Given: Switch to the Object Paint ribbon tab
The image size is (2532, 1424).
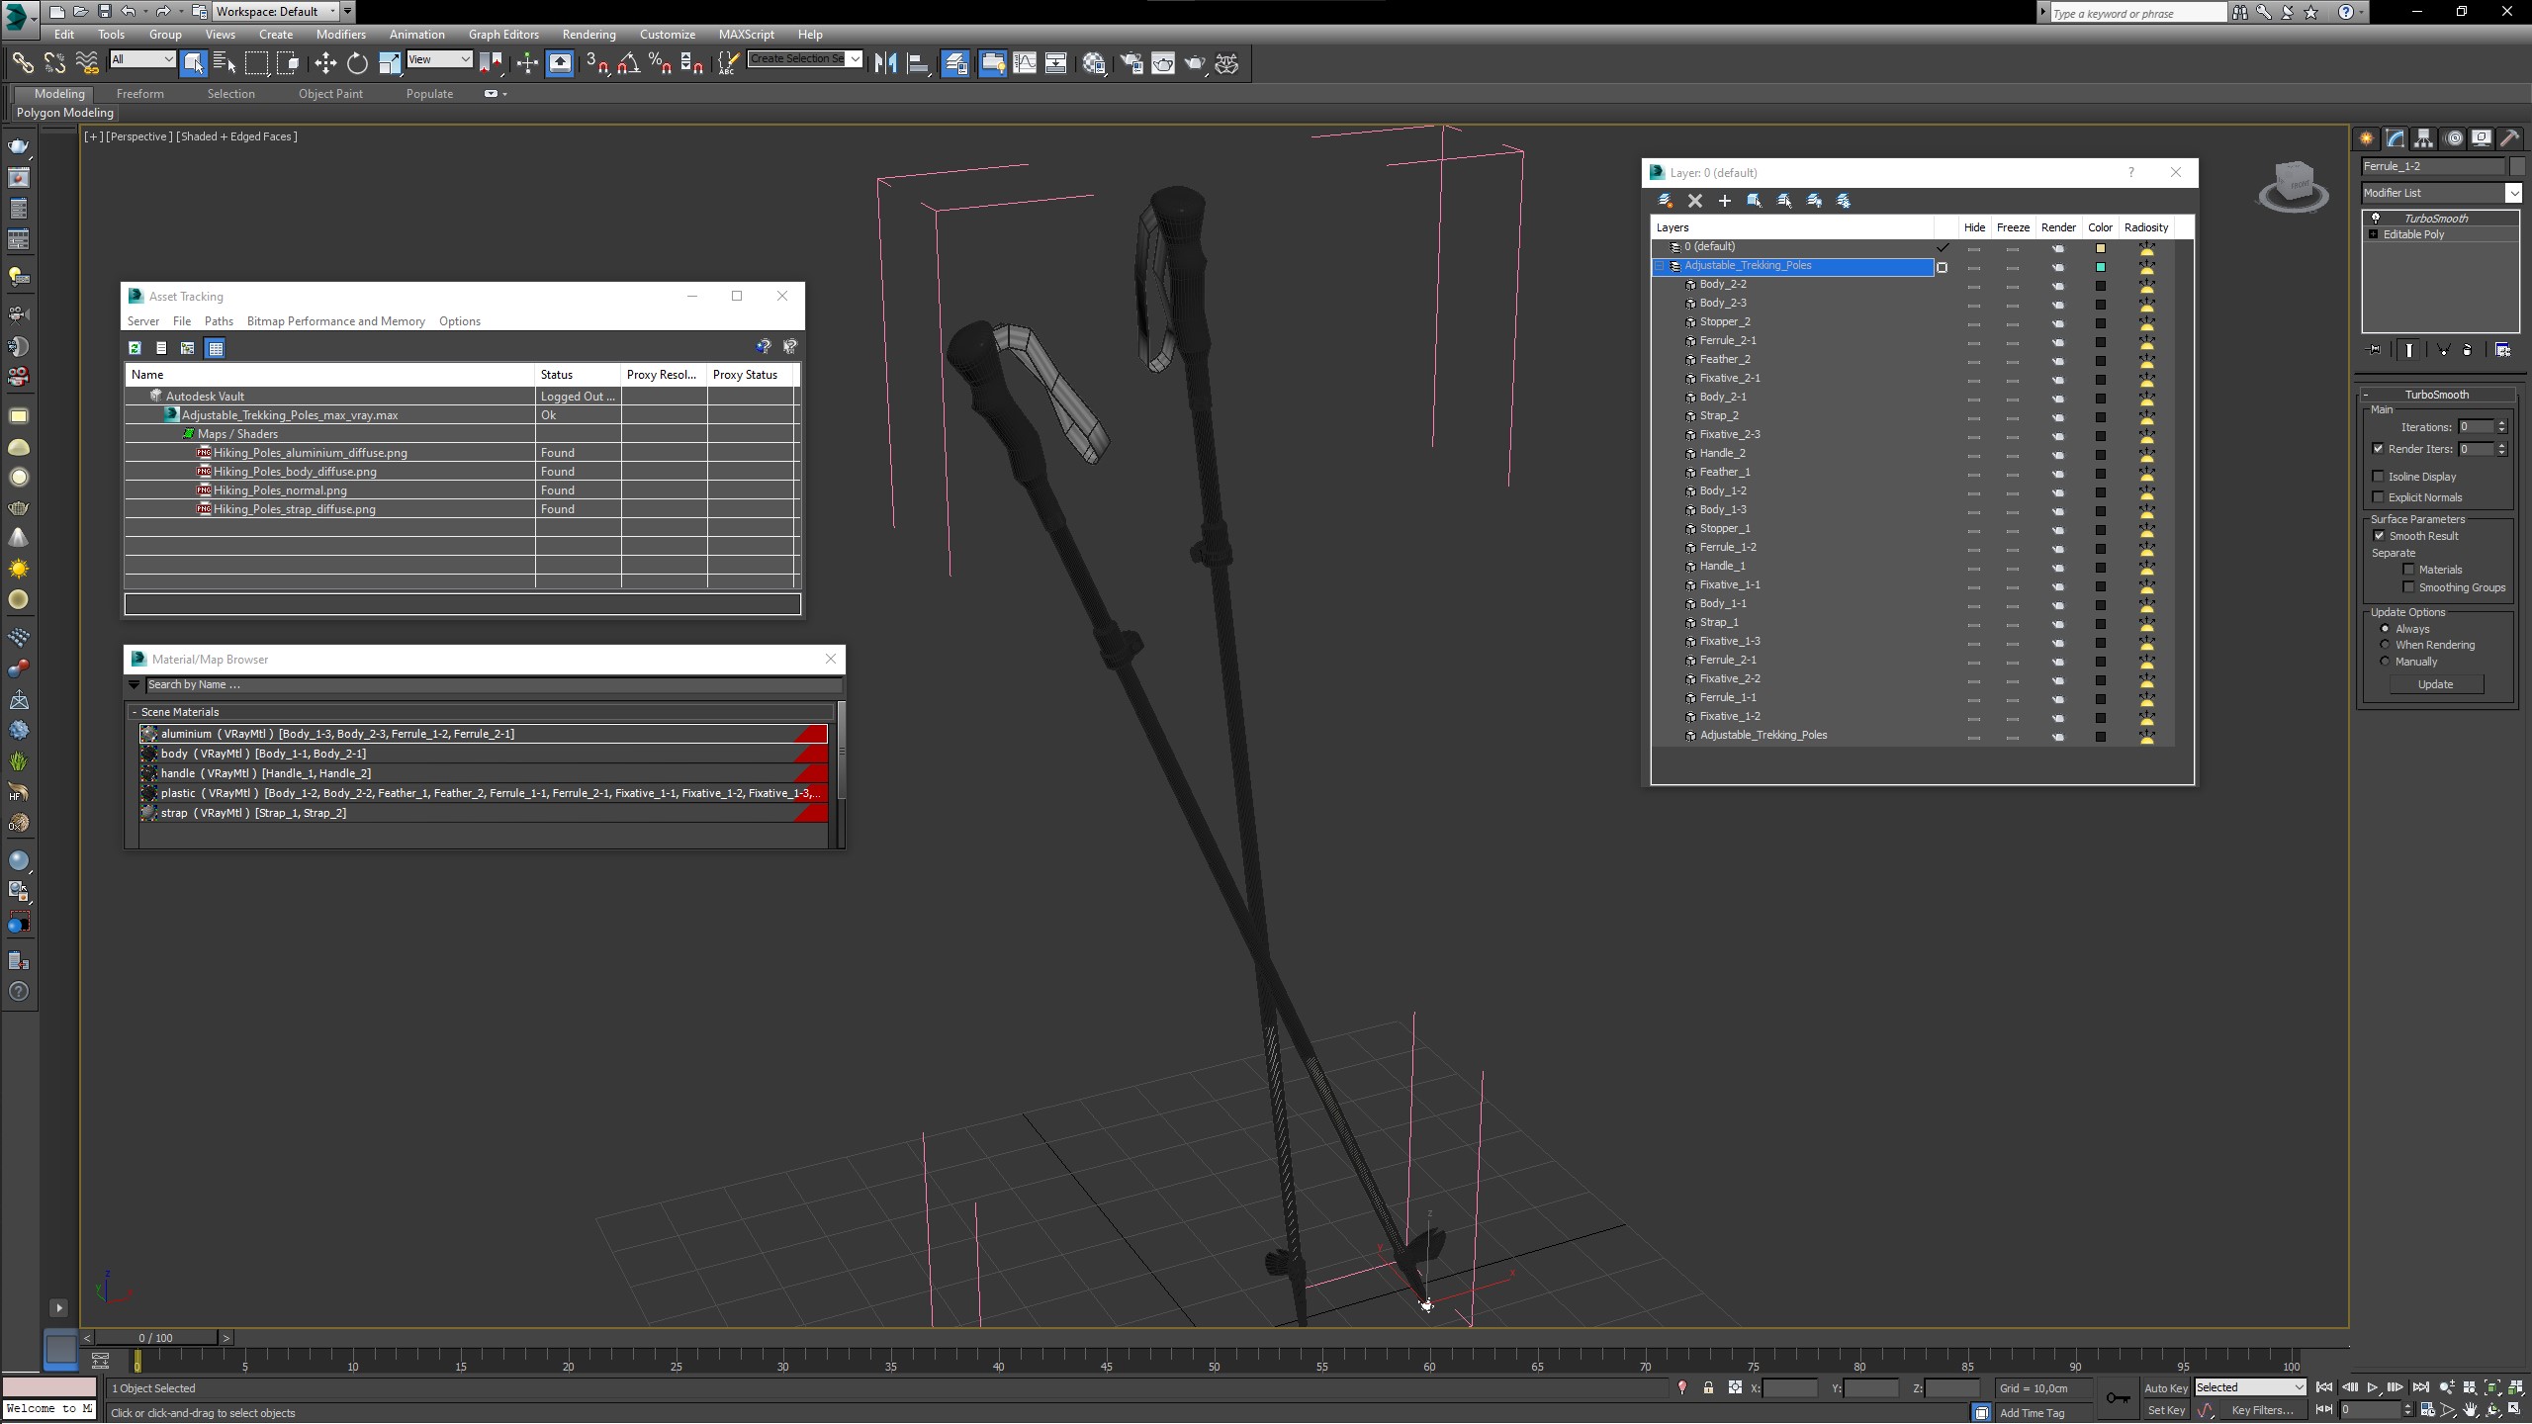Looking at the screenshot, I should (330, 94).
